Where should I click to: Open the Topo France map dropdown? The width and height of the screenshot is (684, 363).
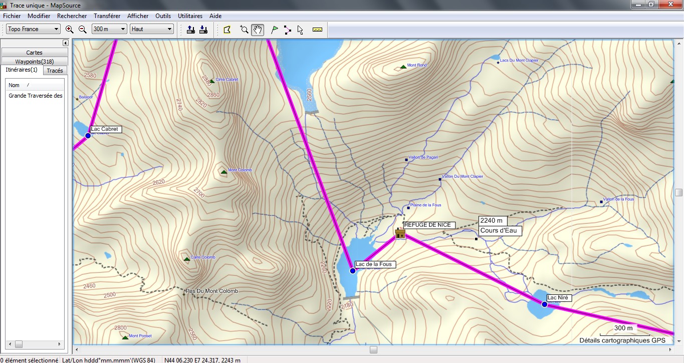tap(34, 29)
